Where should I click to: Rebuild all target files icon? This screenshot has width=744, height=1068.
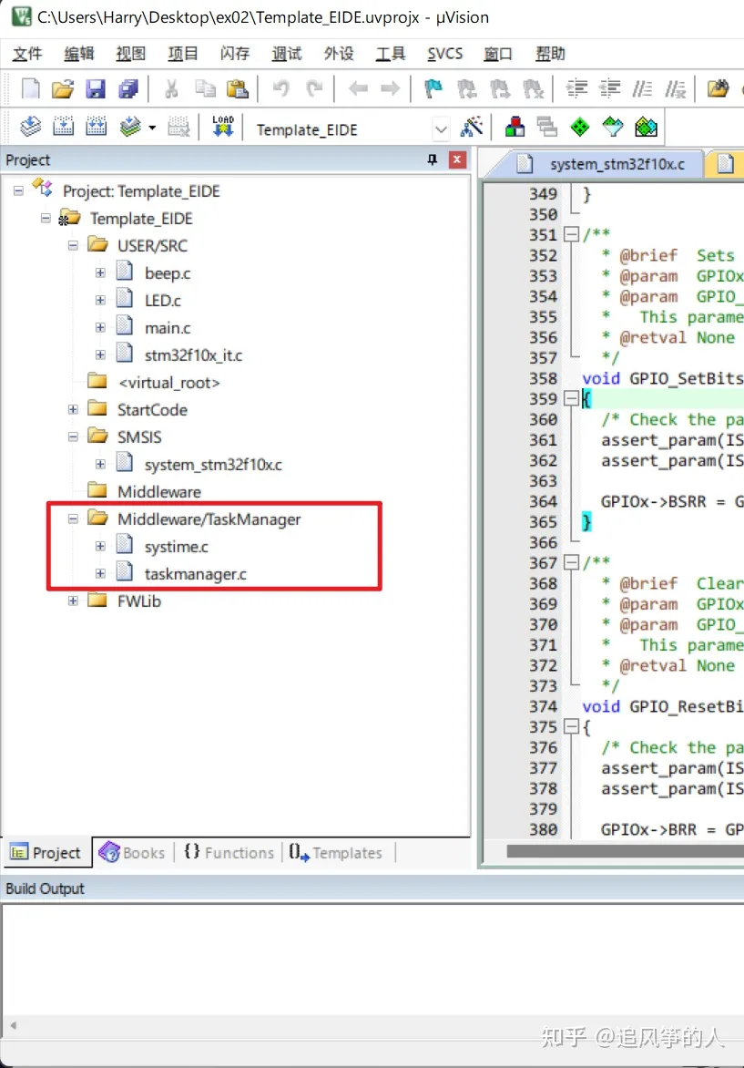pos(96,127)
